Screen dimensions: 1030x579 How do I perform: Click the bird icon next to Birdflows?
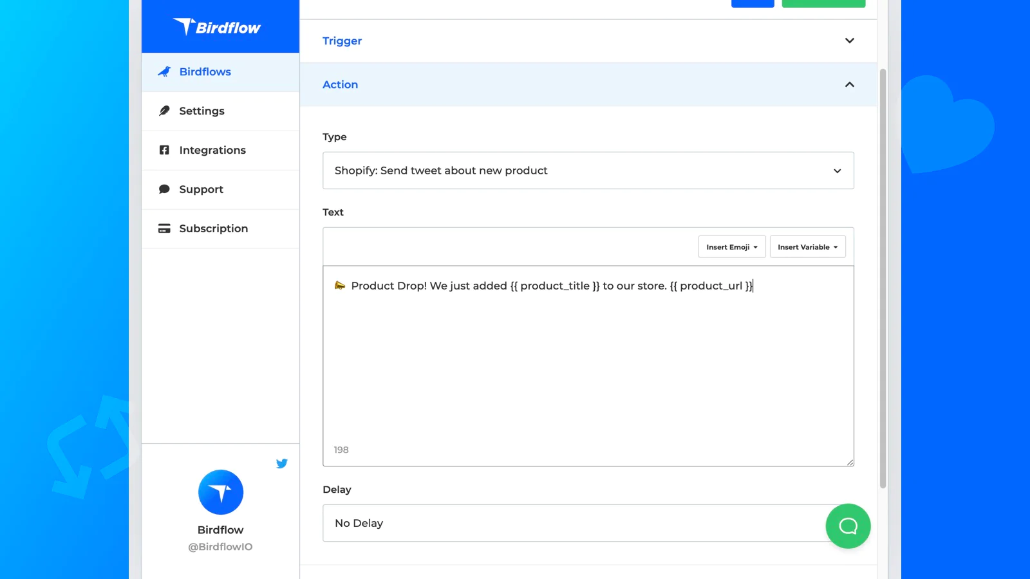point(164,71)
